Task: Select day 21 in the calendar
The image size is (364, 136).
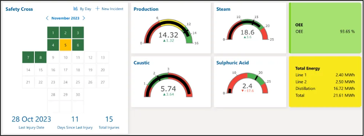Action: point(28,82)
